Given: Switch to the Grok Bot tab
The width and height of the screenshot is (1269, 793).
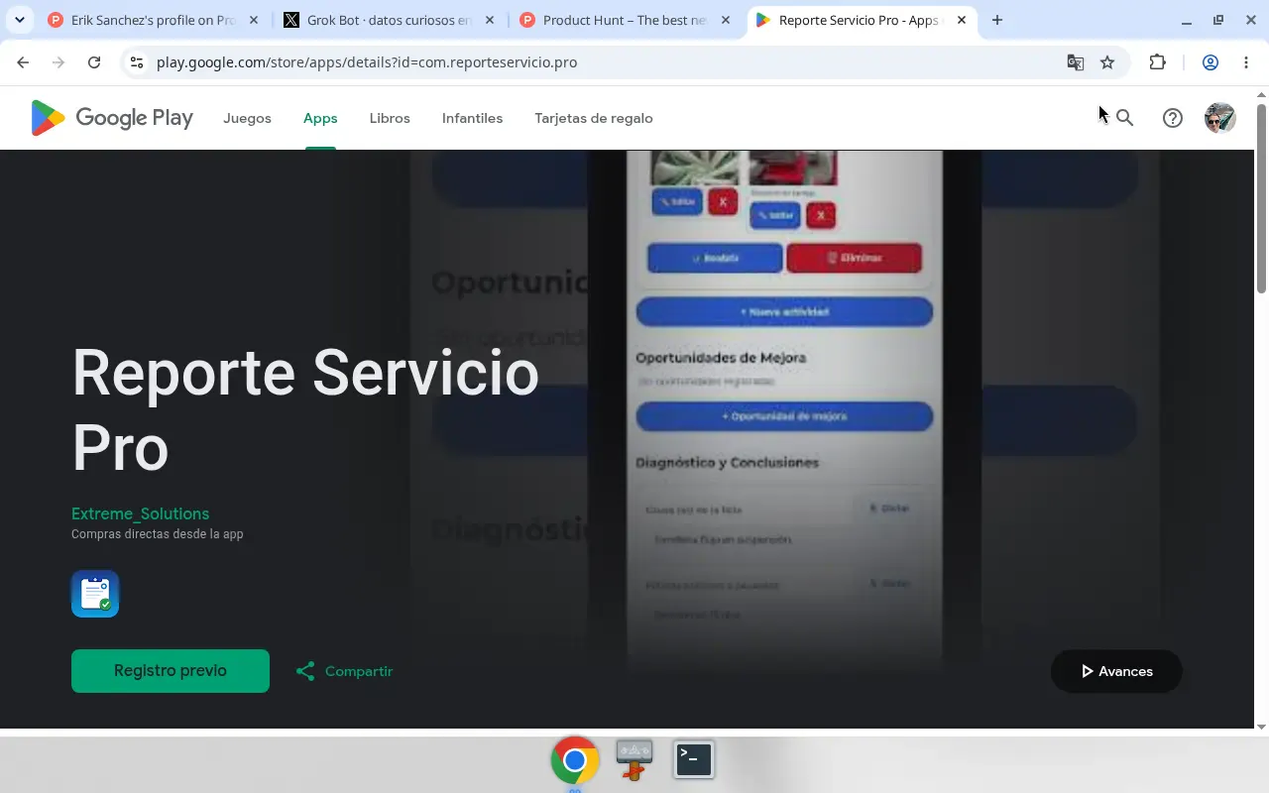Looking at the screenshot, I should (x=390, y=20).
